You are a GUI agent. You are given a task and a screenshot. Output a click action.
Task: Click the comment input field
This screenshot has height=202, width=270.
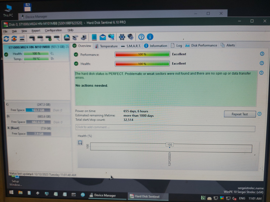pos(165,128)
